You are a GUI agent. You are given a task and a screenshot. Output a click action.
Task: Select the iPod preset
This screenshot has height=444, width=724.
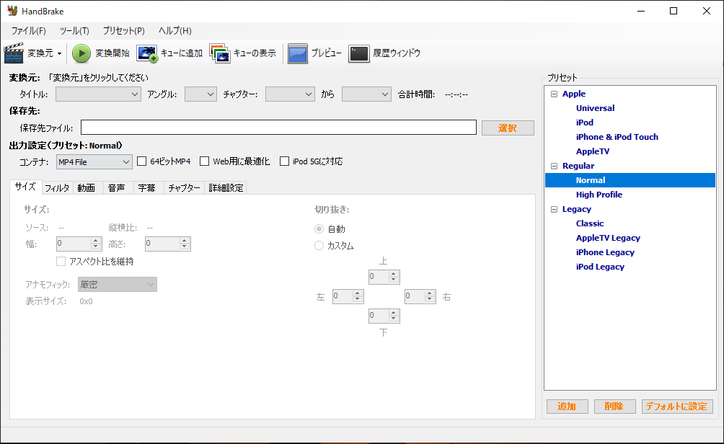pos(585,123)
